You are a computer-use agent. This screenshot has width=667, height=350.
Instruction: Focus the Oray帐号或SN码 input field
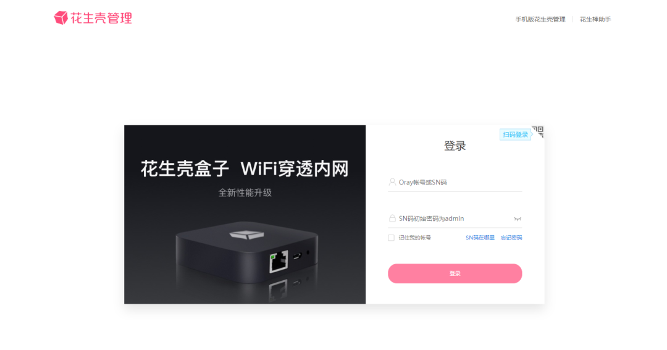[455, 183]
